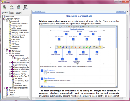
Task: Collapse the Getting started node
Action: tap(4, 21)
